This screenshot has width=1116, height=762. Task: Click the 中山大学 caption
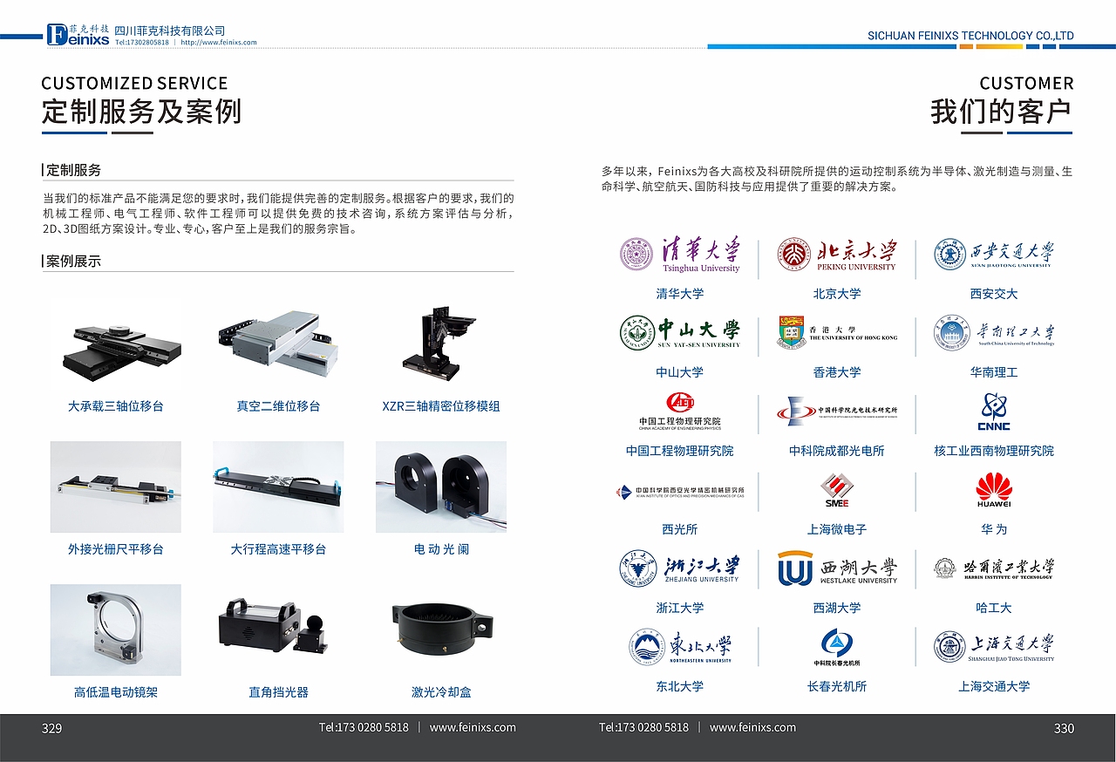[x=680, y=372]
